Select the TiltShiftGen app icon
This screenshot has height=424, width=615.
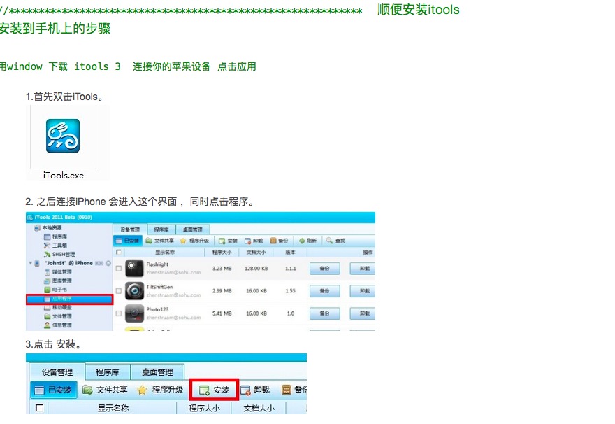click(x=134, y=291)
